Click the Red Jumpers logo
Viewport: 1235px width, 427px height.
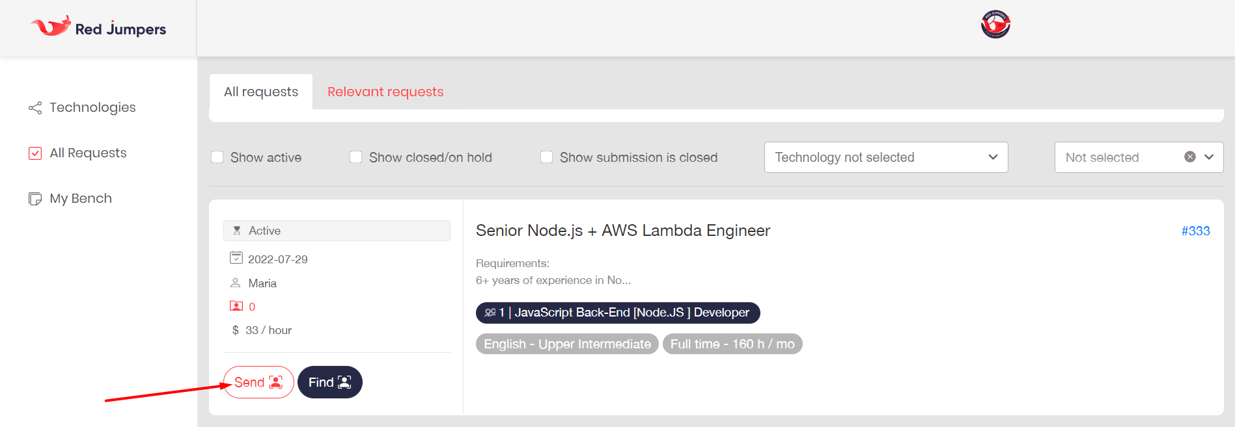coord(98,27)
